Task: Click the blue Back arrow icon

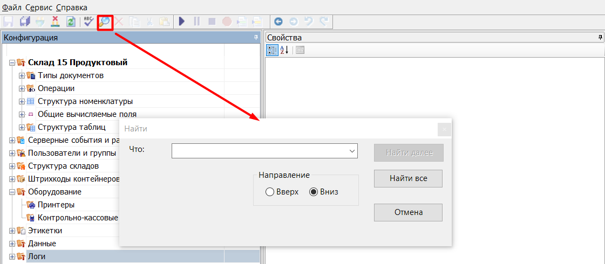Action: [x=278, y=22]
